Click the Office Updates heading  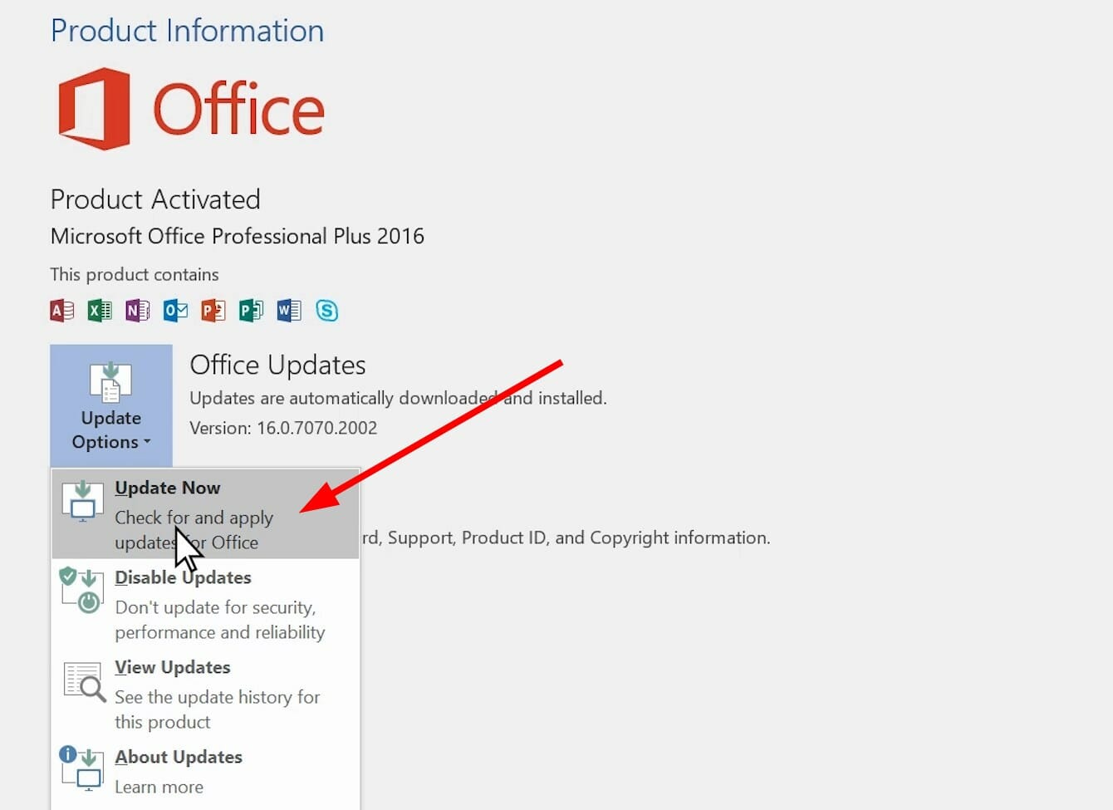pyautogui.click(x=277, y=365)
